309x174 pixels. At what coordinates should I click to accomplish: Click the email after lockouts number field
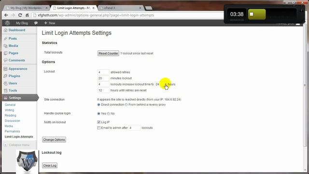click(134, 128)
